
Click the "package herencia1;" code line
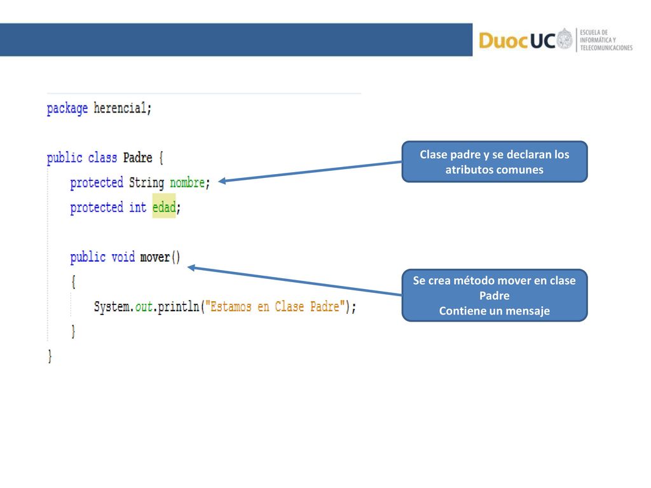click(x=99, y=108)
